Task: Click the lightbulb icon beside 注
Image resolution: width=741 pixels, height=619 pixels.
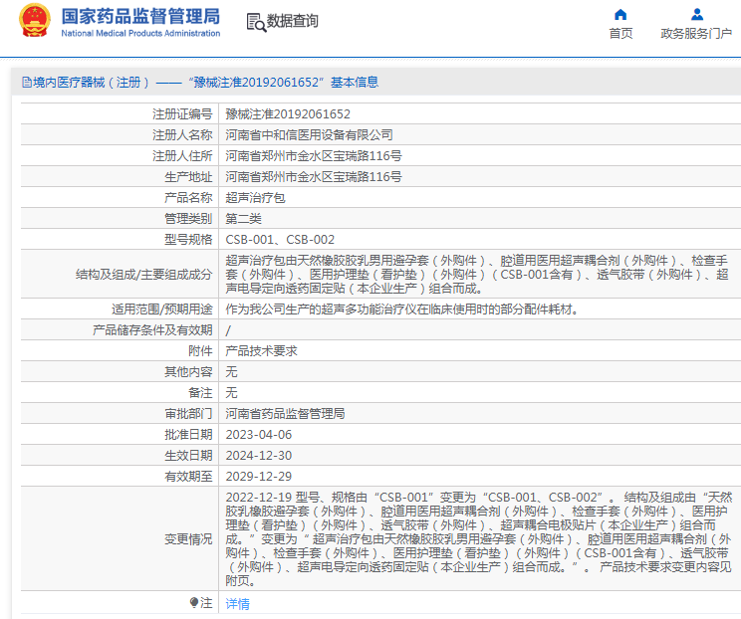Action: tap(194, 602)
